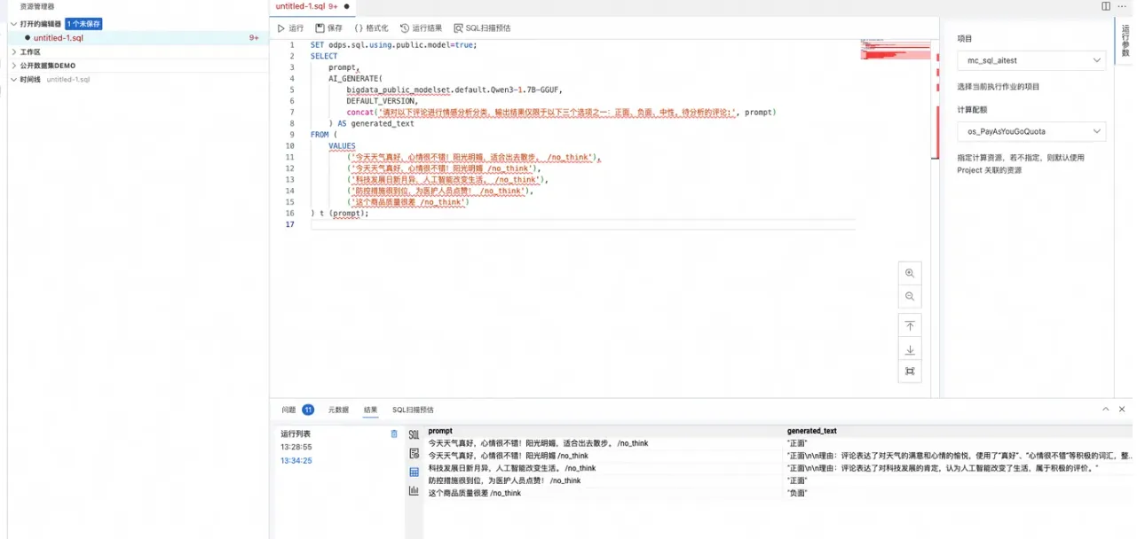Click the 格式化 (Format) braces icon
Viewport: 1137px width, 539px height.
tap(359, 28)
